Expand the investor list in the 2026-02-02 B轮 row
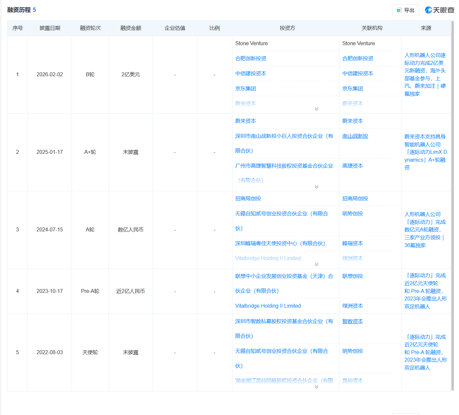 tap(316, 109)
